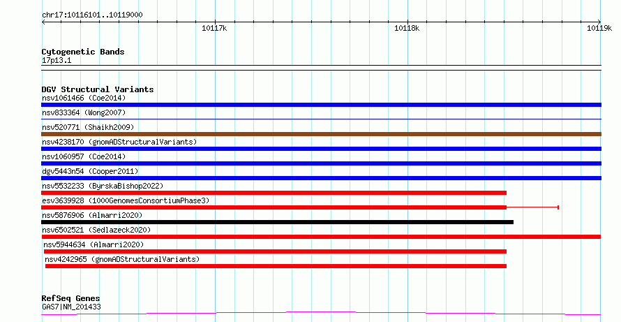
Task: Click the nsv520771 (Shaikh2009) variant label
Action: tap(88, 127)
